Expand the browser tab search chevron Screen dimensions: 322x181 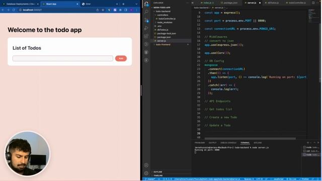point(136,4)
